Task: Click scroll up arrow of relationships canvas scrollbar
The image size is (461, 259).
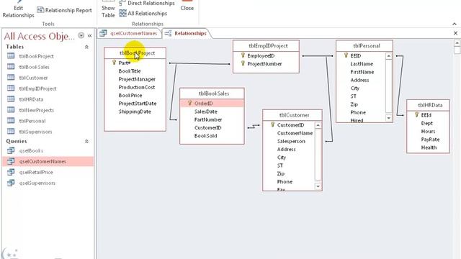Action: (x=457, y=43)
